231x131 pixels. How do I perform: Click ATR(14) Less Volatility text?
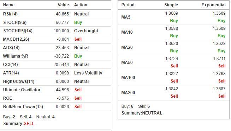88,73
